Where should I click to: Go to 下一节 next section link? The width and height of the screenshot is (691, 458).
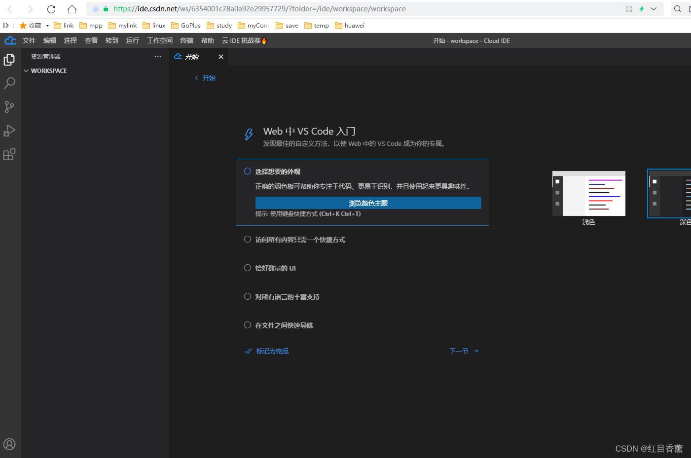pyautogui.click(x=464, y=351)
